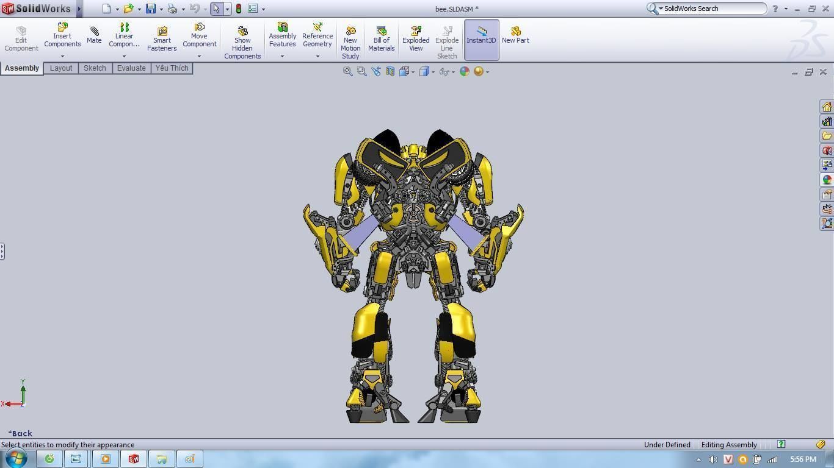
Task: Click the Under Defined status text
Action: click(x=667, y=445)
